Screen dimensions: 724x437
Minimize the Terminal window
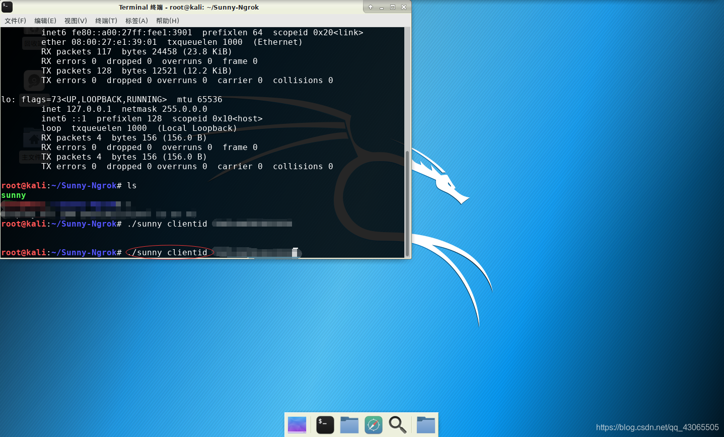pos(382,7)
